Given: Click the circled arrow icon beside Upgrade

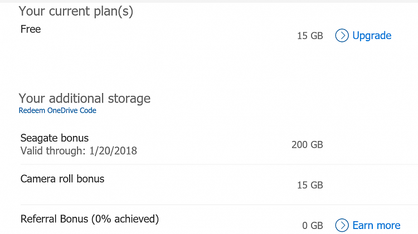Looking at the screenshot, I should [x=342, y=36].
